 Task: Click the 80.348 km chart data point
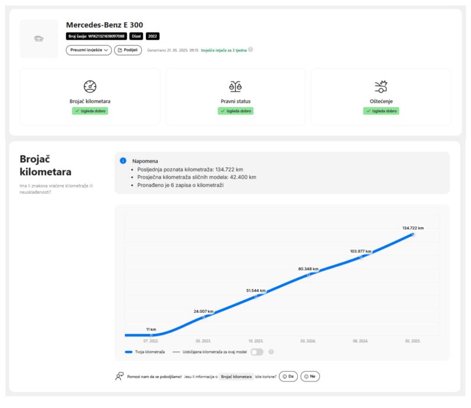click(x=308, y=275)
